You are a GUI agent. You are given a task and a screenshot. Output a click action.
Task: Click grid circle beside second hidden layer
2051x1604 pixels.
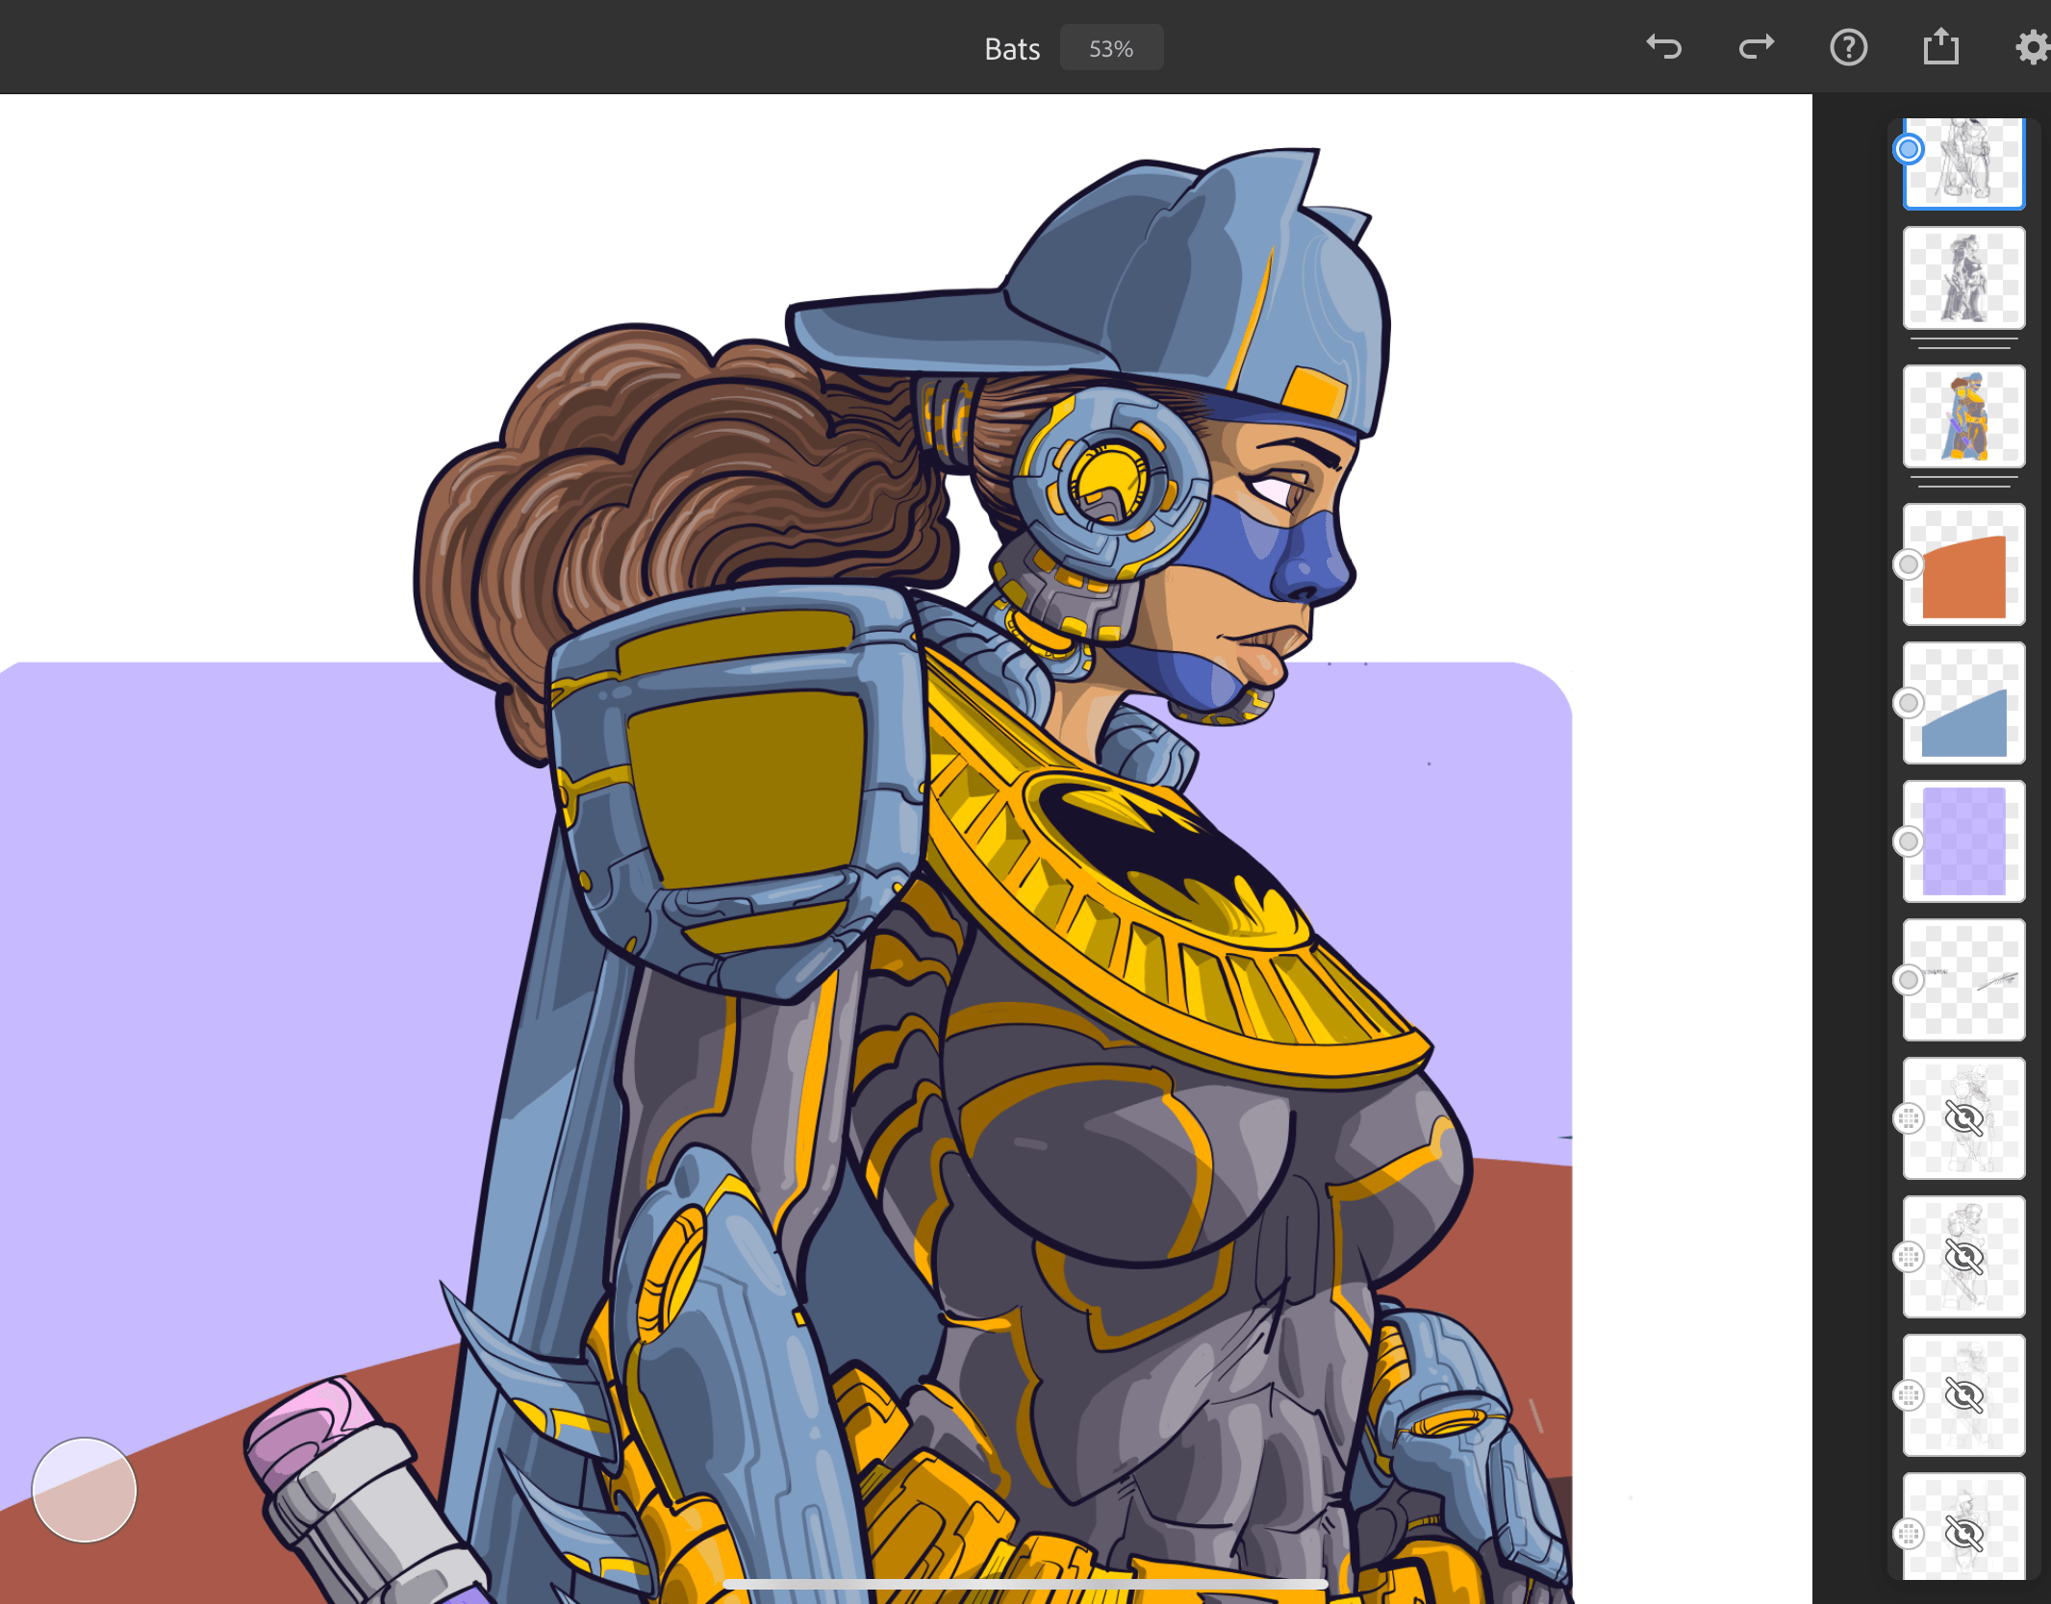pyautogui.click(x=1909, y=1257)
